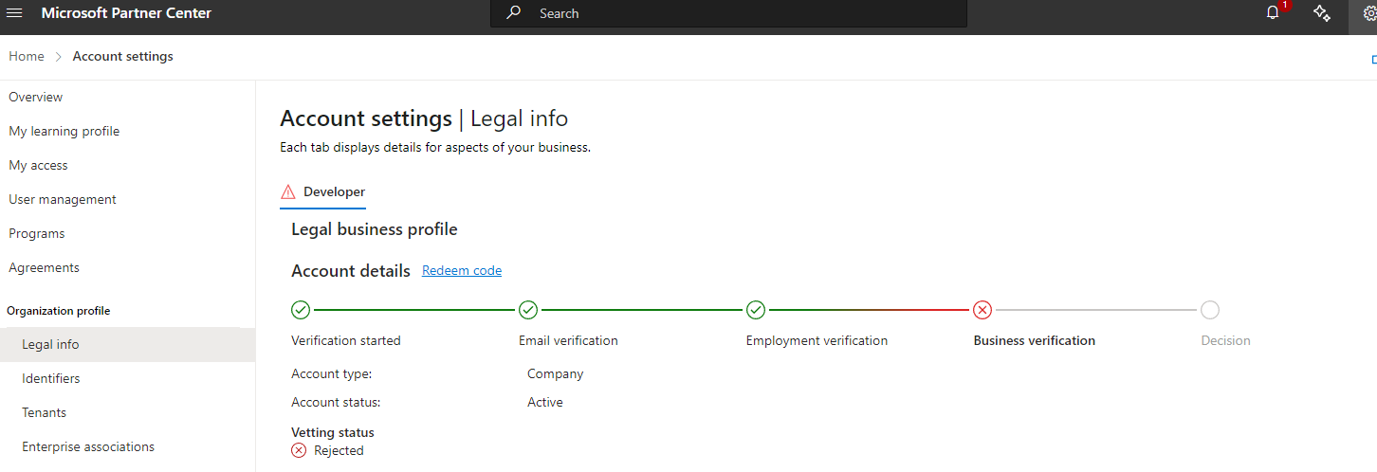
Task: Click the Microsoft Partner Center title
Action: tap(126, 13)
